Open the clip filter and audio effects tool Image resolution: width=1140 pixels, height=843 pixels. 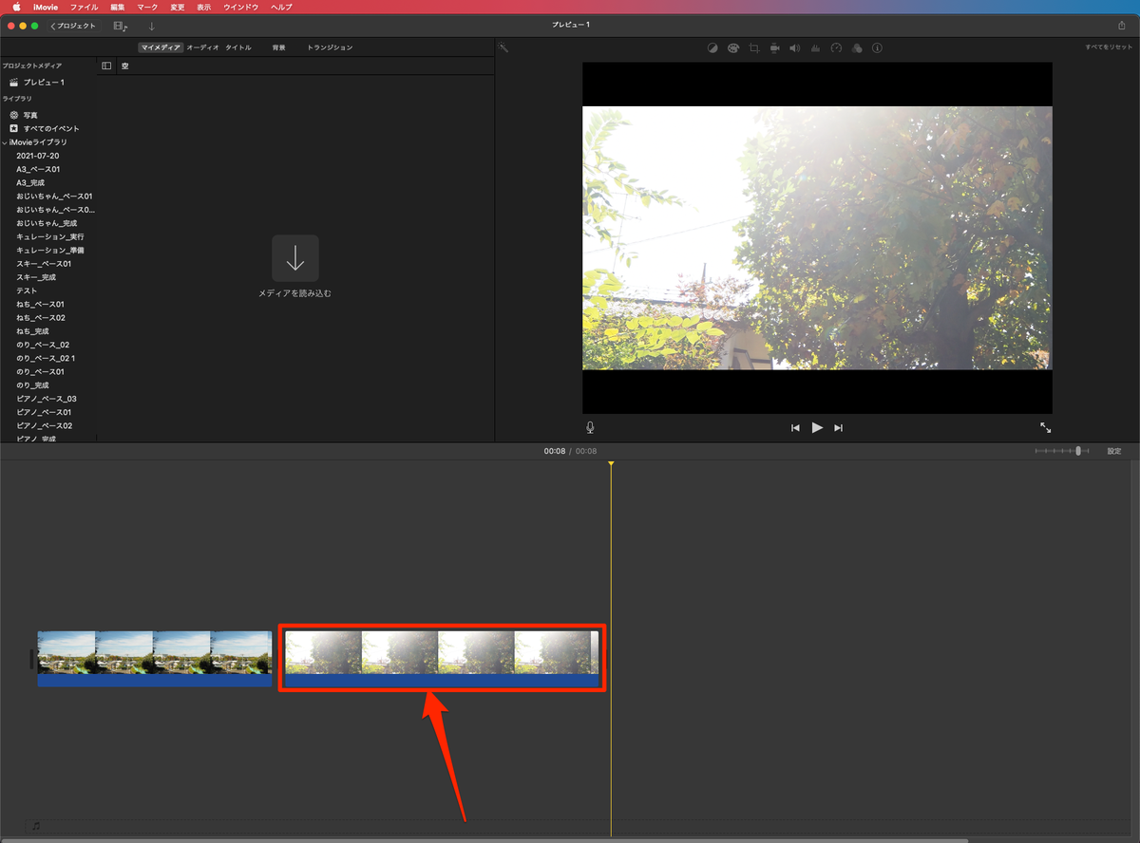click(857, 47)
